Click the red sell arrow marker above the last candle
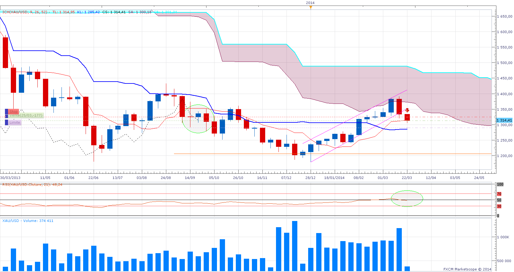Image resolution: width=514 pixels, height=272 pixels. tap(407, 110)
